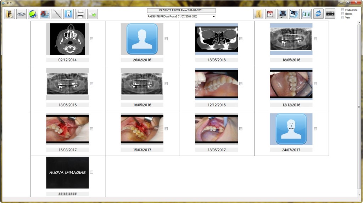
Task: Click the delete images red-X icon
Action: pos(45,14)
